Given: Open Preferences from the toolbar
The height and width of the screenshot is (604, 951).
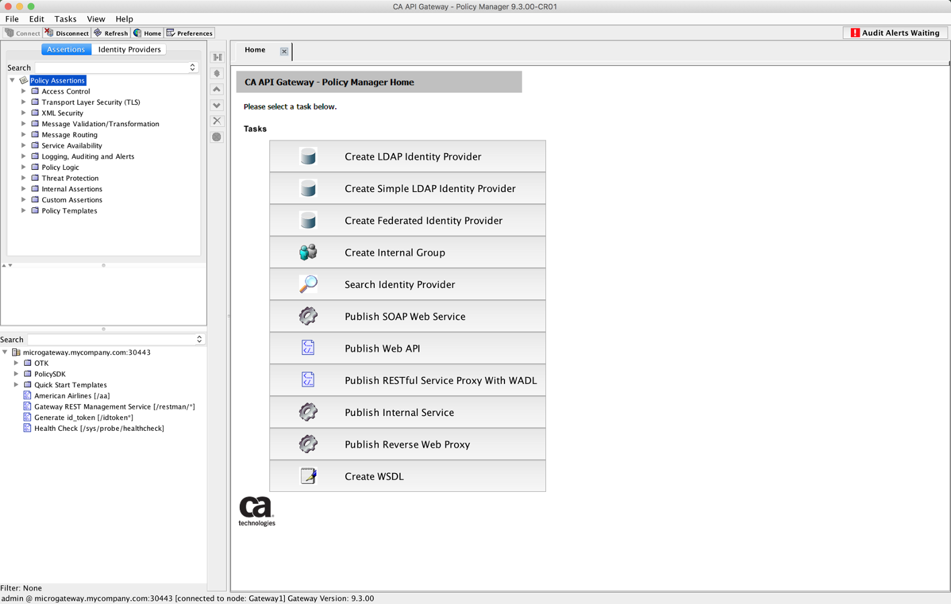Looking at the screenshot, I should click(x=190, y=33).
